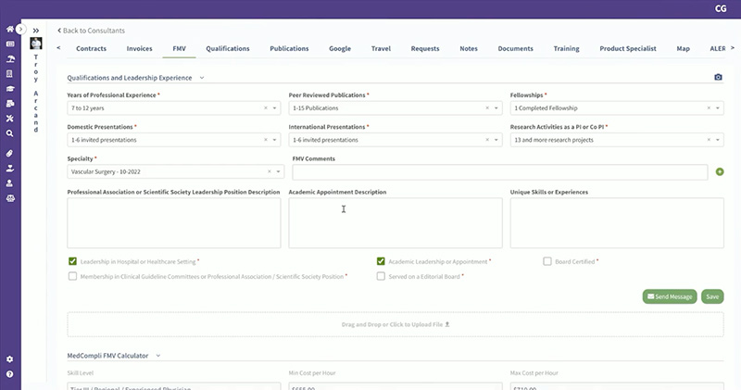Check the Board Certified checkbox
Screen dimensions: 741x390
point(547,261)
